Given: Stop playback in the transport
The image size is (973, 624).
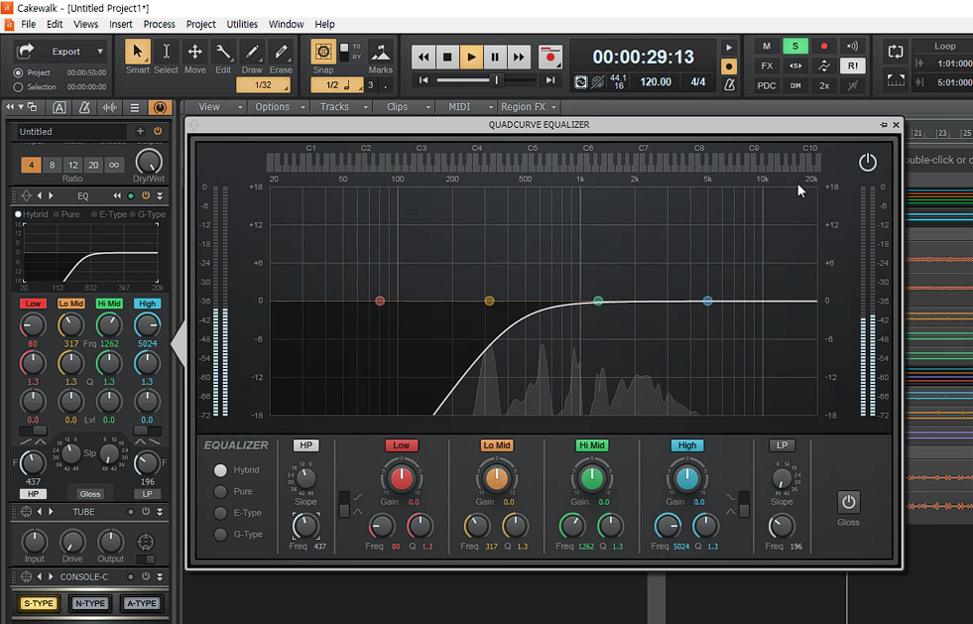Looking at the screenshot, I should [447, 58].
